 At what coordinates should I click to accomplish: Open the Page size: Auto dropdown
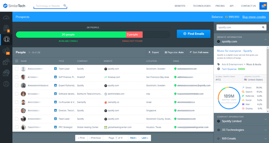[174, 53]
